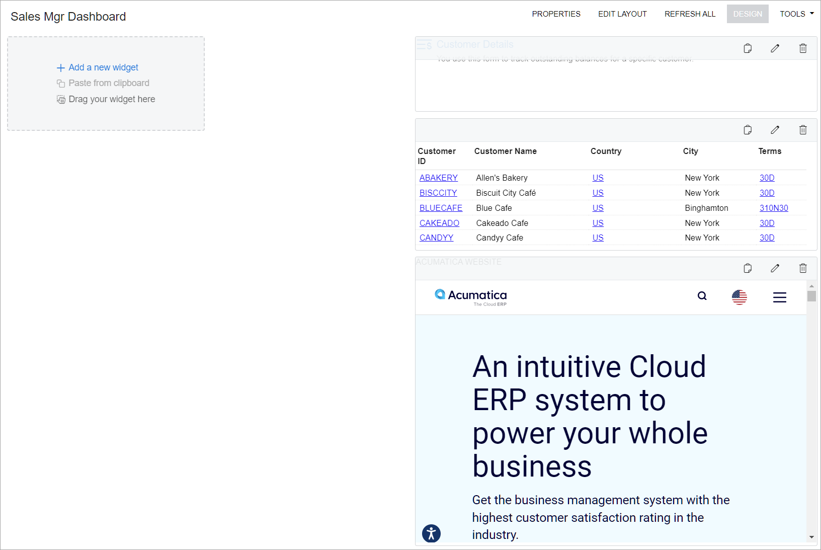Copy the Acumatica Website widget

748,268
